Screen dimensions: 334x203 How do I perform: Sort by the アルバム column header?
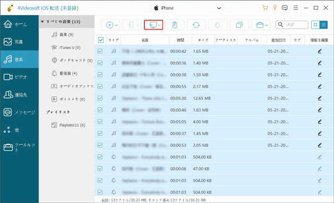(252, 40)
